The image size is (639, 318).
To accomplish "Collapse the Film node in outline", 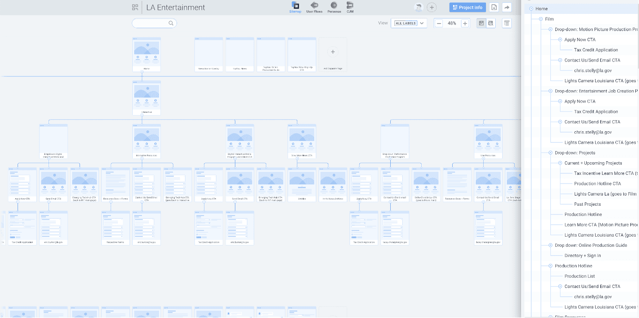I will point(541,19).
